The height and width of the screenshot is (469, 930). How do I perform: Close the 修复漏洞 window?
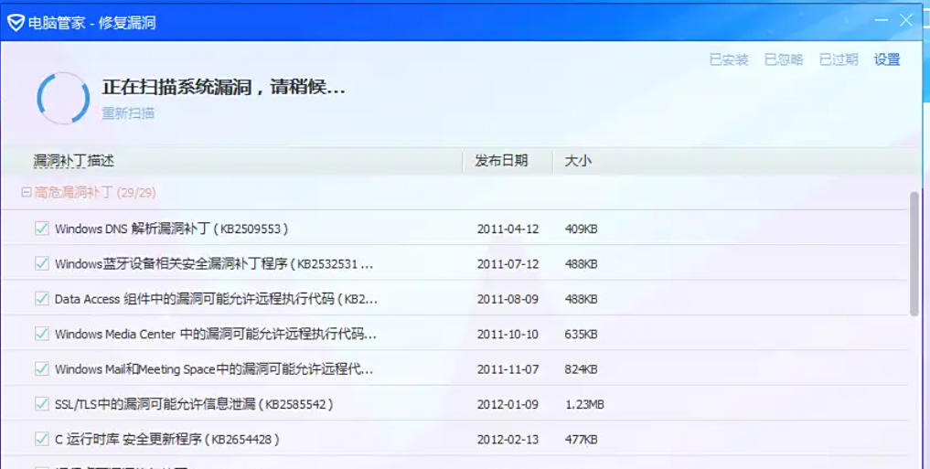click(905, 20)
